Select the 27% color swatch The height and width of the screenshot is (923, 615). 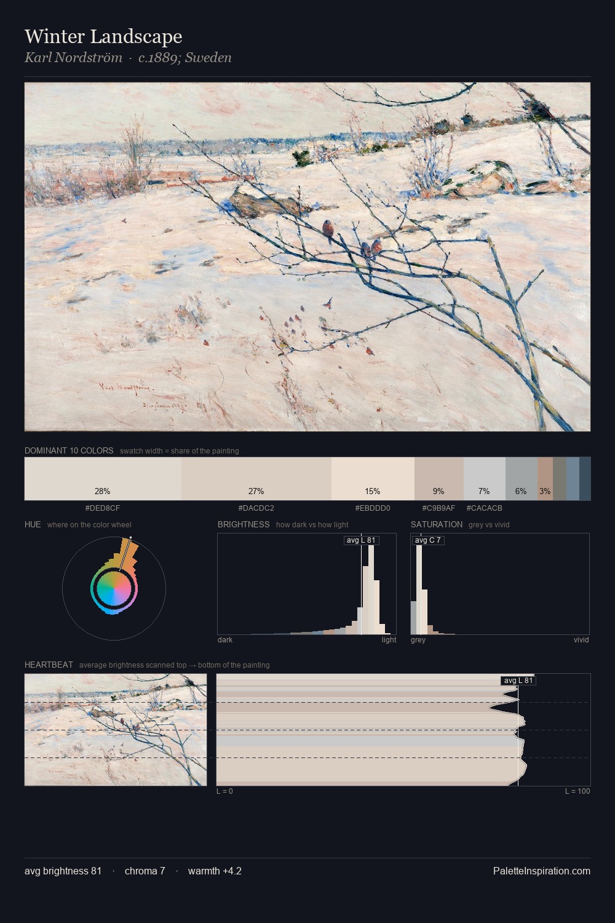click(256, 478)
